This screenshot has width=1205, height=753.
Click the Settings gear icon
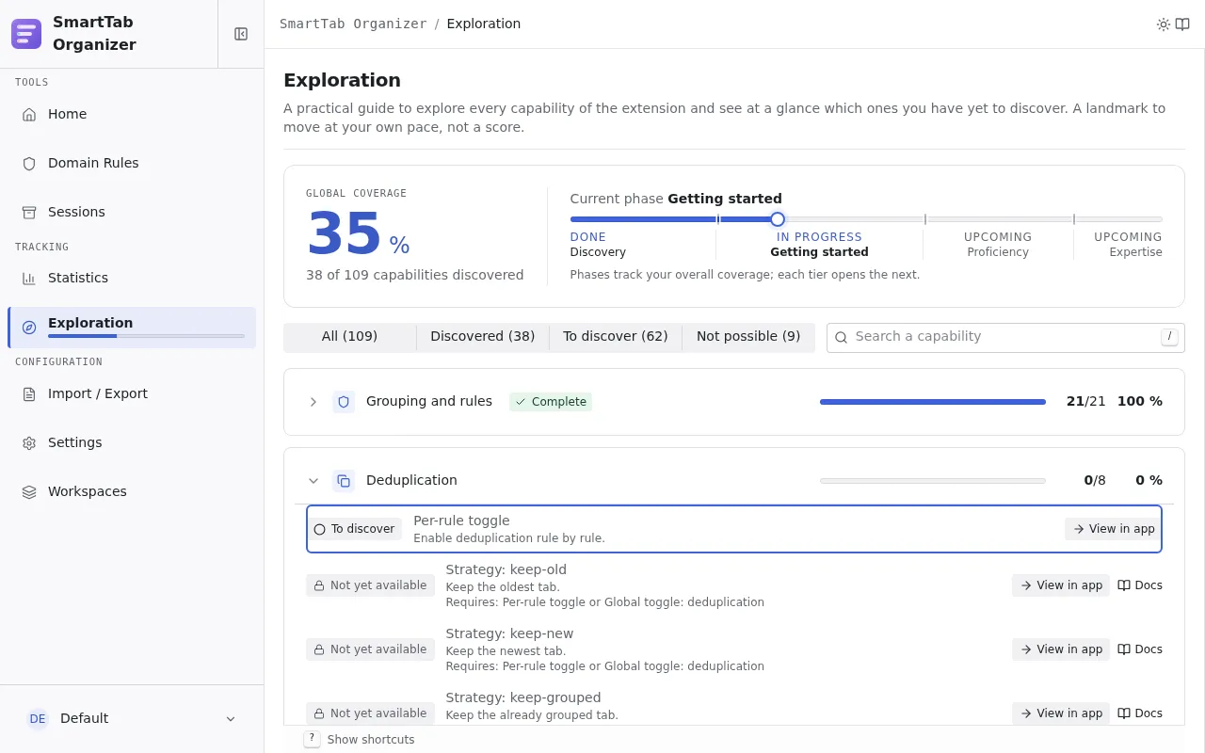point(29,443)
